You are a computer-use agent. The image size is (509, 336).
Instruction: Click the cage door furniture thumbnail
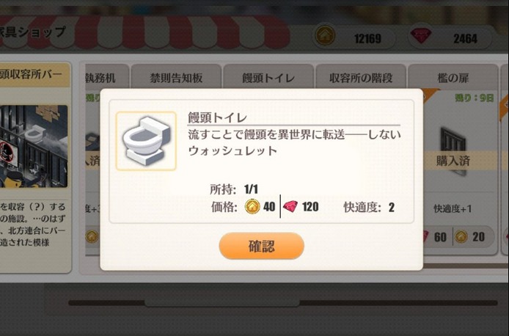click(453, 151)
